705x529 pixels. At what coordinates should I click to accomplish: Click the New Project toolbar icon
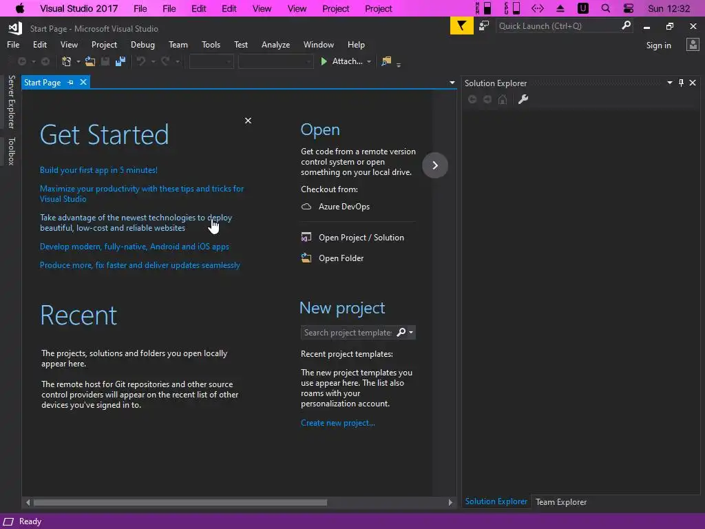(67, 61)
